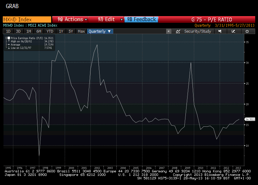Image resolution: width=258 pixels, height=185 pixels.
Task: Click the flag annotation icon
Action: coord(219,31)
